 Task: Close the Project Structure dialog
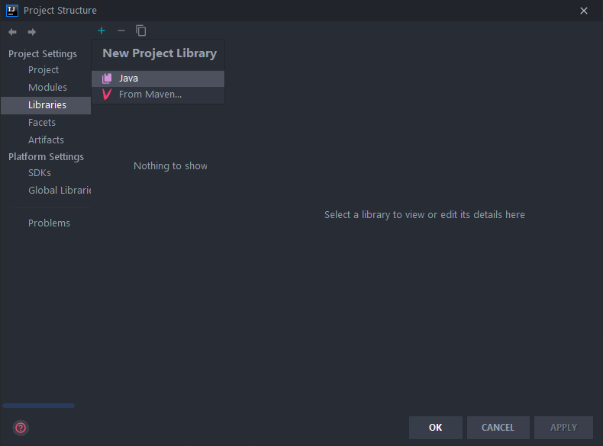pos(584,11)
